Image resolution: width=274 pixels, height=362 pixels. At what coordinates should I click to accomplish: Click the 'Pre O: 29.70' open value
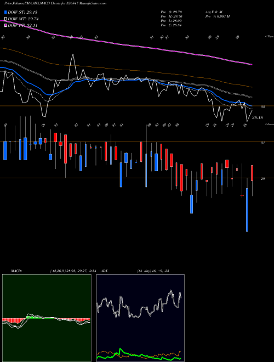(172, 12)
